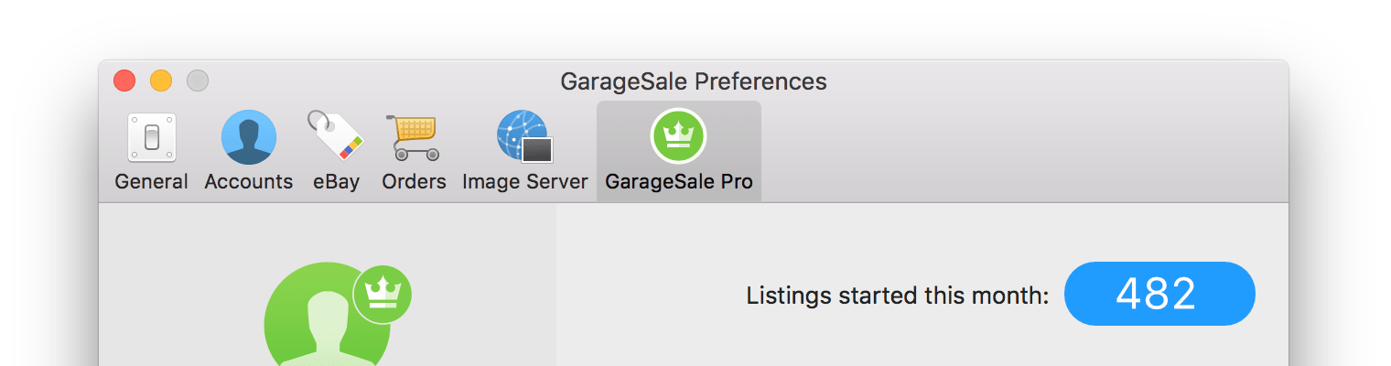Screen dimensions: 1391x366
Task: Go to the eBay tab label
Action: click(336, 182)
